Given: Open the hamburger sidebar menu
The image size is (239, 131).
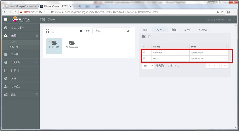Looking at the screenshot, I should (5, 19).
